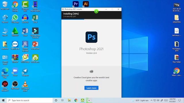Screen dimensions: 184x103
Task: Launch Telegram desktop shortcut
Action: (25, 72)
